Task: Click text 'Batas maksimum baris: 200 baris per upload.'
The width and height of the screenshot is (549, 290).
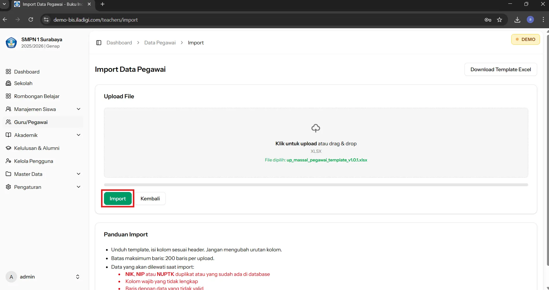Action: (163, 258)
